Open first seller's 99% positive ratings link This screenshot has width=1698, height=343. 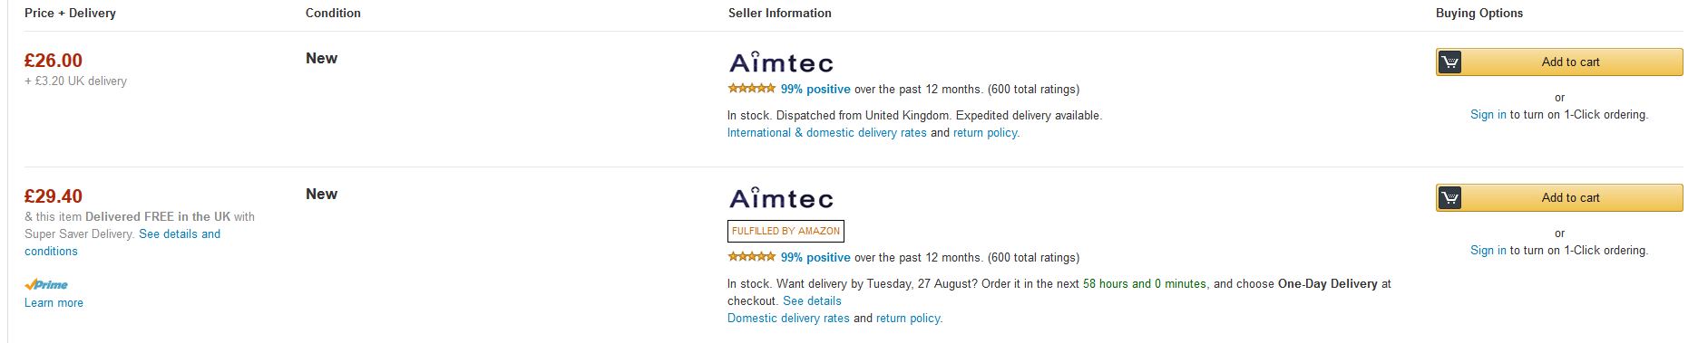pyautogui.click(x=815, y=89)
